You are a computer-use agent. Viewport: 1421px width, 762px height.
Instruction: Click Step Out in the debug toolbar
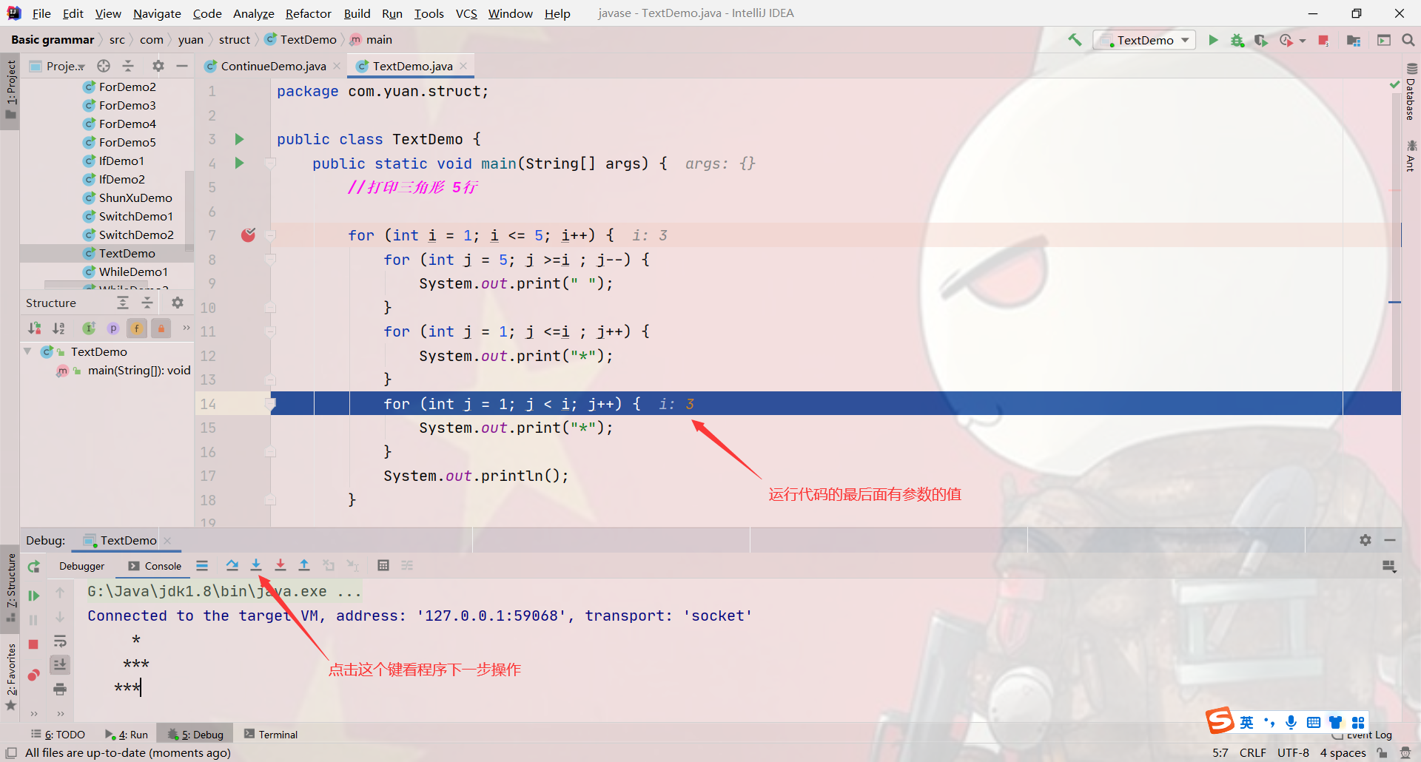[304, 565]
